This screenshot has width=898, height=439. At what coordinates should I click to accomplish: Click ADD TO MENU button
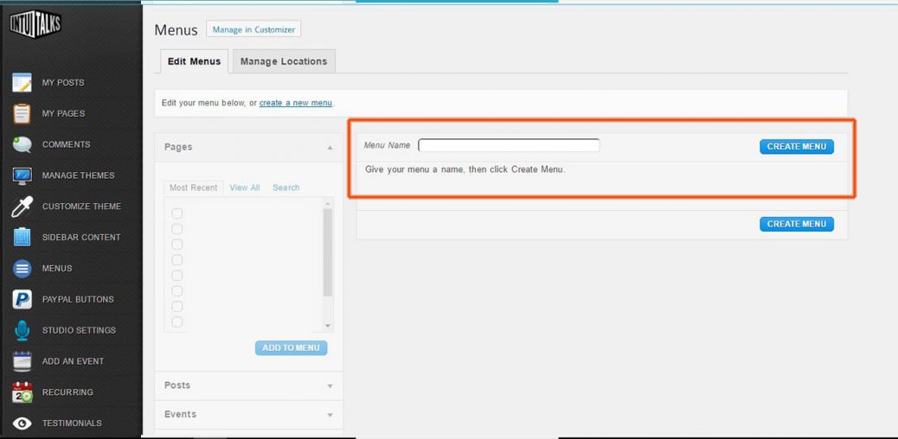point(291,348)
